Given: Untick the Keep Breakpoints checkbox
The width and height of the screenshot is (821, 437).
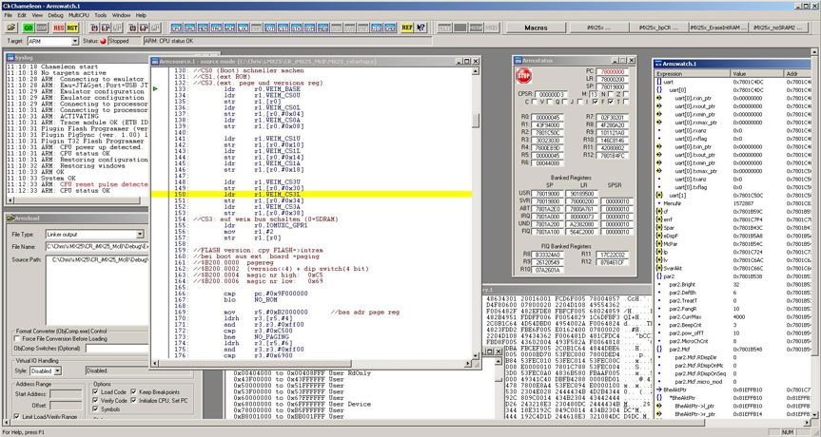Looking at the screenshot, I should point(133,392).
